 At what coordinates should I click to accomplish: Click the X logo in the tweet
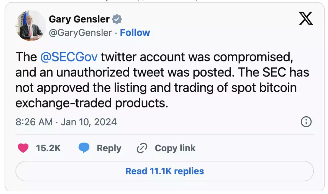pos(306,18)
